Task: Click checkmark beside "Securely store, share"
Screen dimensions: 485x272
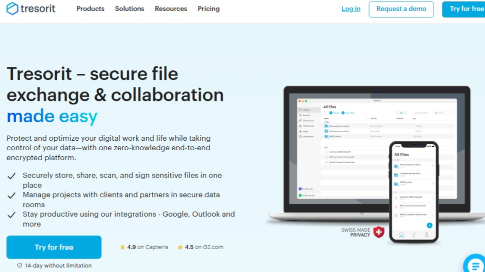Action: (x=11, y=176)
